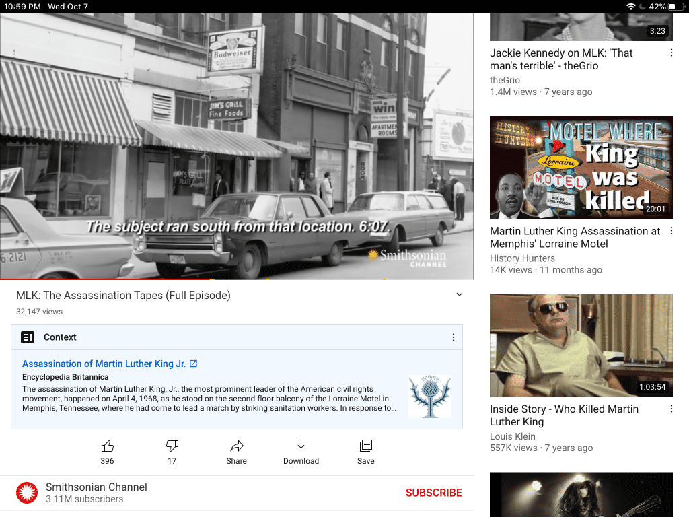
Task: Open Smithsonian Channel avatar icon
Action: click(27, 493)
